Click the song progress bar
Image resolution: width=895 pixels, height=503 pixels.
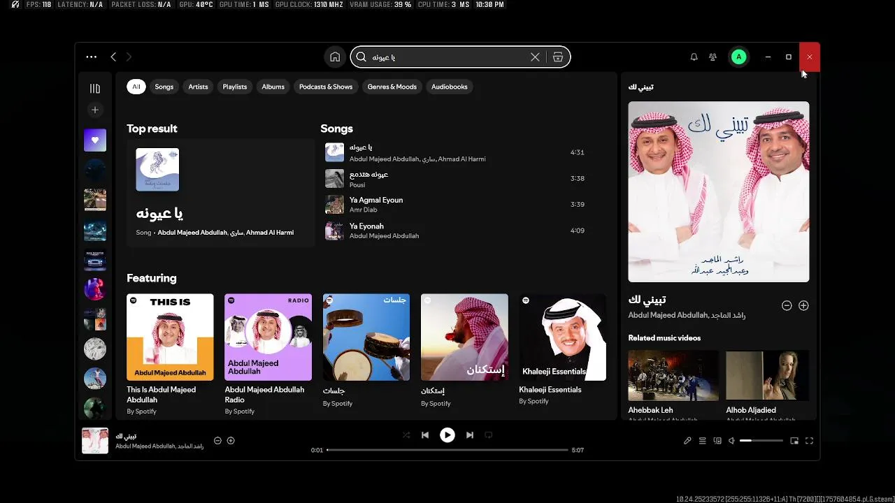[x=447, y=450]
